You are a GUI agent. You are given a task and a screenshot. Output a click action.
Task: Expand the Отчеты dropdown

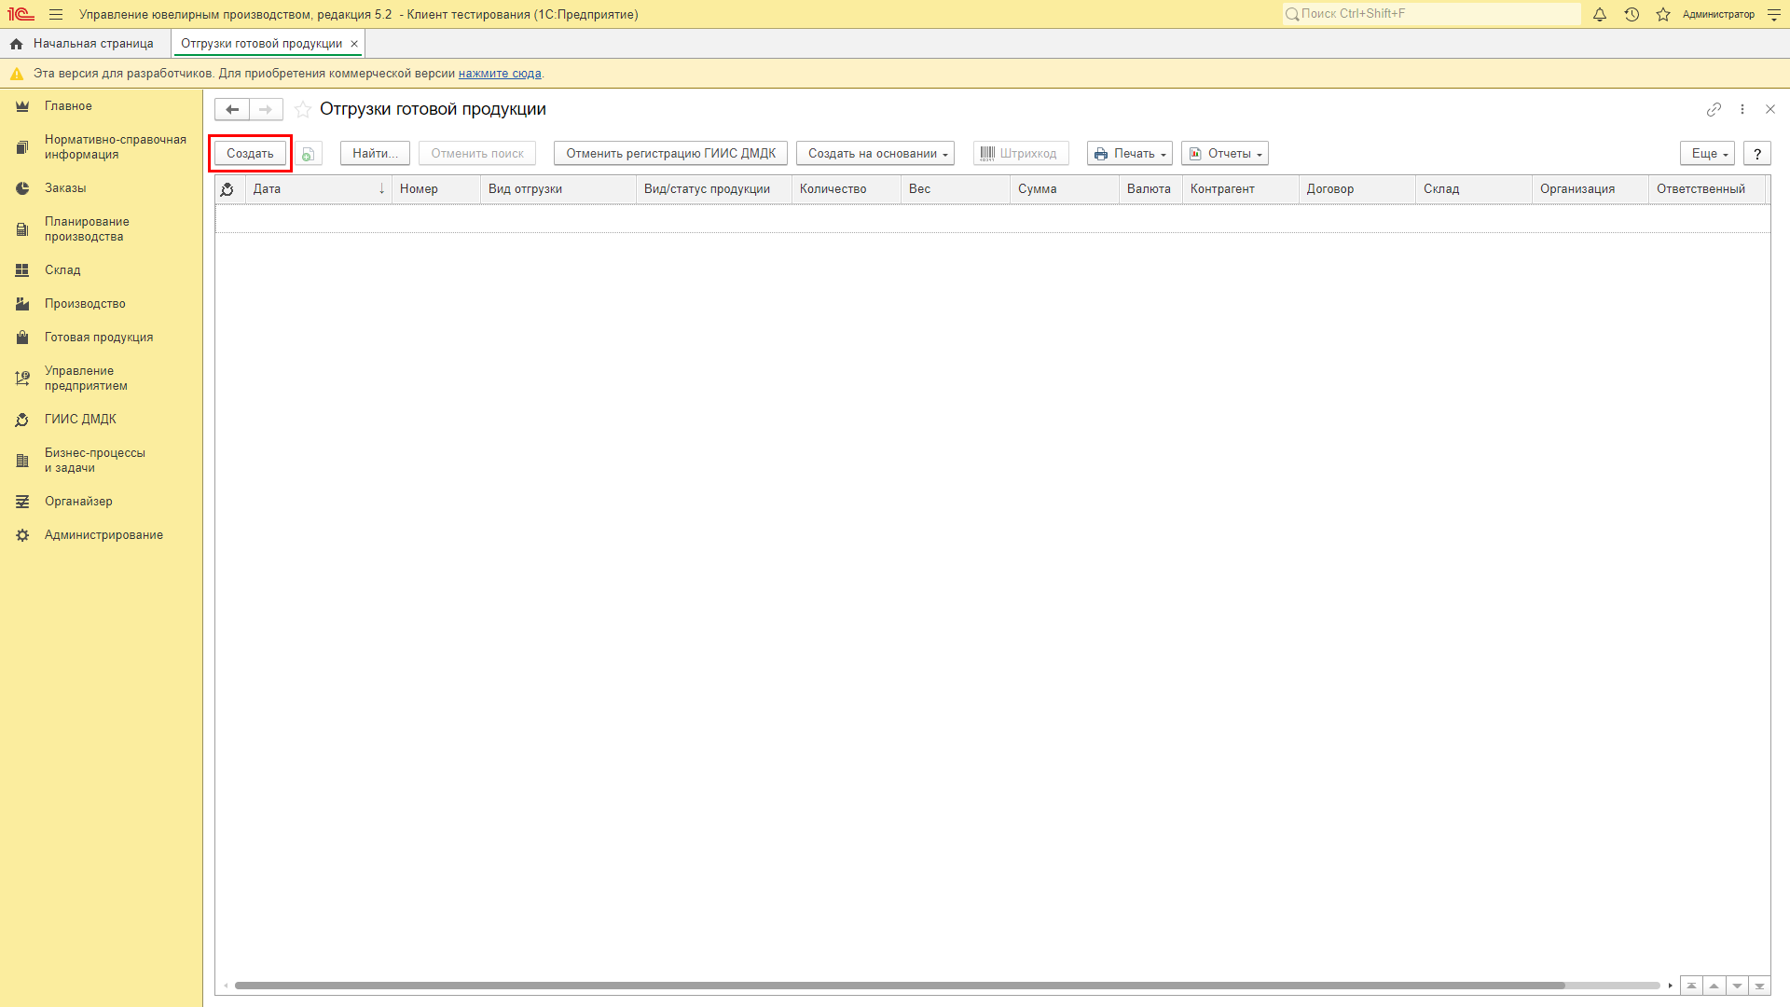[1225, 154]
